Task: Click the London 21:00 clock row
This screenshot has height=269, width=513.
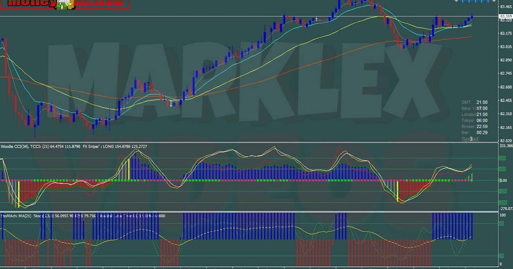Action: (x=475, y=114)
